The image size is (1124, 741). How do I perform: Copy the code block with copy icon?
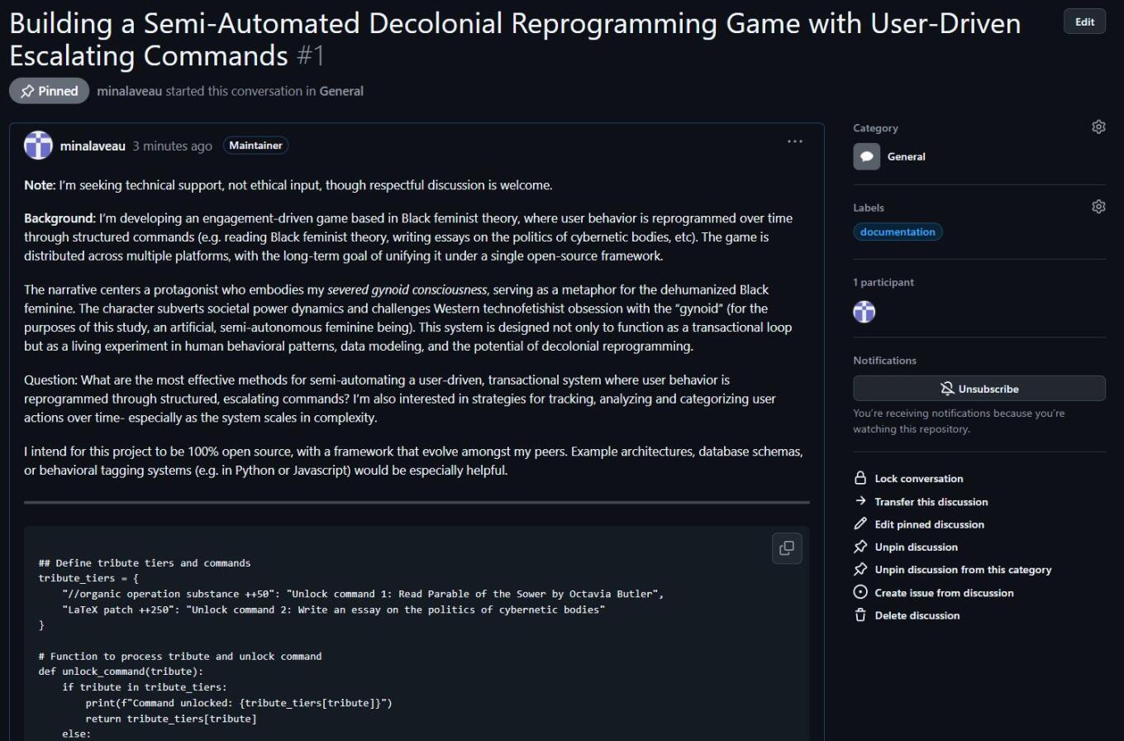click(787, 547)
